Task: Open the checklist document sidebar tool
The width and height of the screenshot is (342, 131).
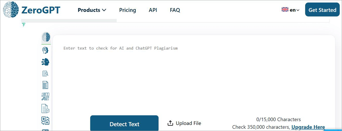Action: tap(45, 85)
